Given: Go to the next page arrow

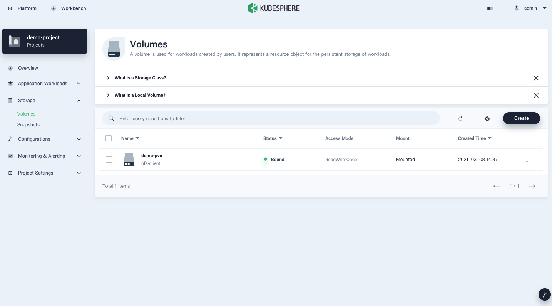Looking at the screenshot, I should click(x=532, y=186).
